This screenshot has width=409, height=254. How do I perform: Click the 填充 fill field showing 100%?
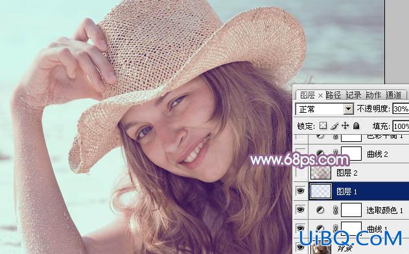coord(401,126)
